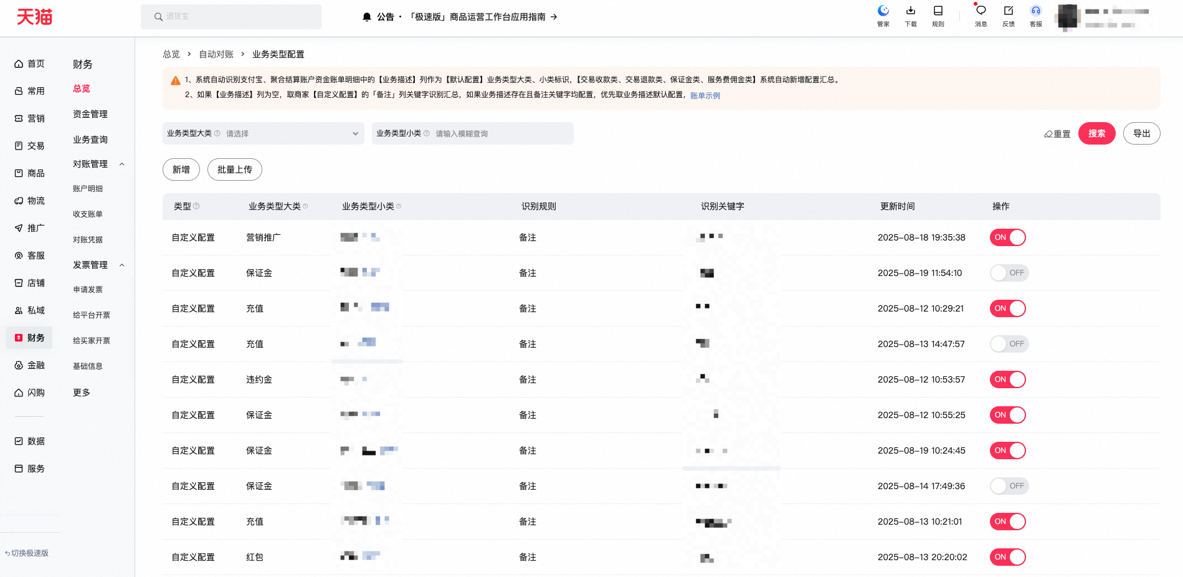Open the 规则 rules icon
1183x577 pixels.
click(938, 11)
